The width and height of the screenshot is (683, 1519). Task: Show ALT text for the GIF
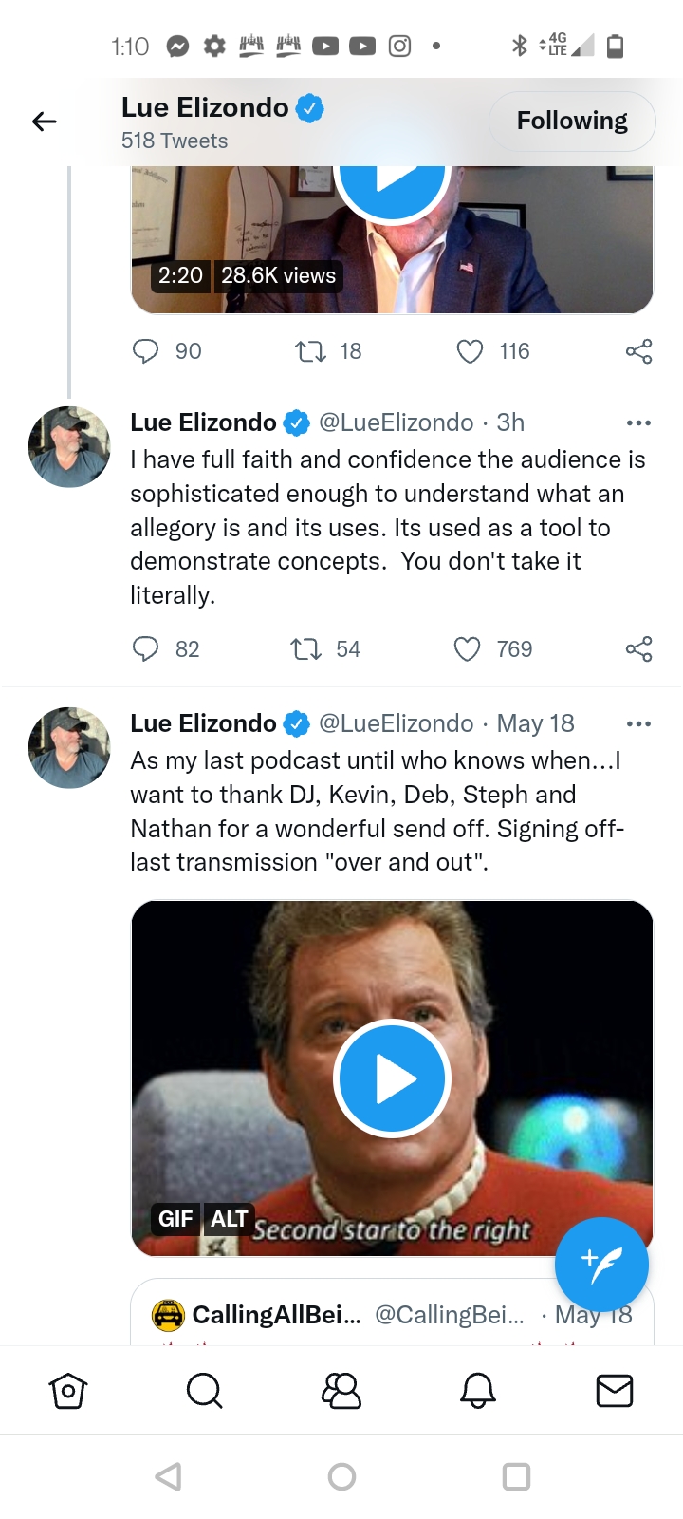point(230,1219)
